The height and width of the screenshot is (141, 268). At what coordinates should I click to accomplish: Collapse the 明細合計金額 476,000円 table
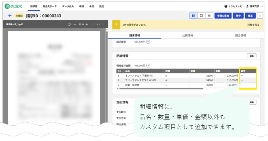point(148,66)
